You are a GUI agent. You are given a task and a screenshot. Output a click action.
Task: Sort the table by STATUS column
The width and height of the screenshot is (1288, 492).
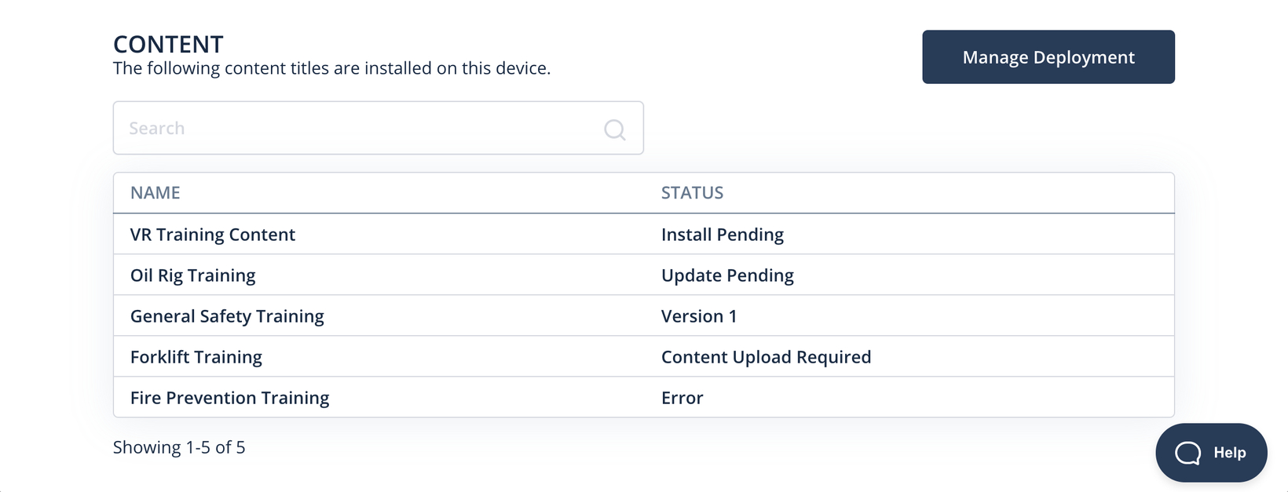[x=692, y=193]
